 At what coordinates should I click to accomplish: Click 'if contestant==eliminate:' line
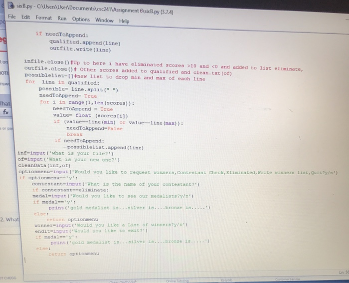click(x=71, y=190)
